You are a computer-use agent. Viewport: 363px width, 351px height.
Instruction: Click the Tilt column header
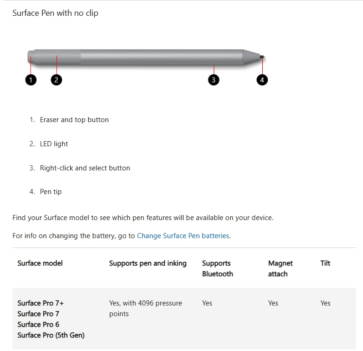tap(325, 263)
